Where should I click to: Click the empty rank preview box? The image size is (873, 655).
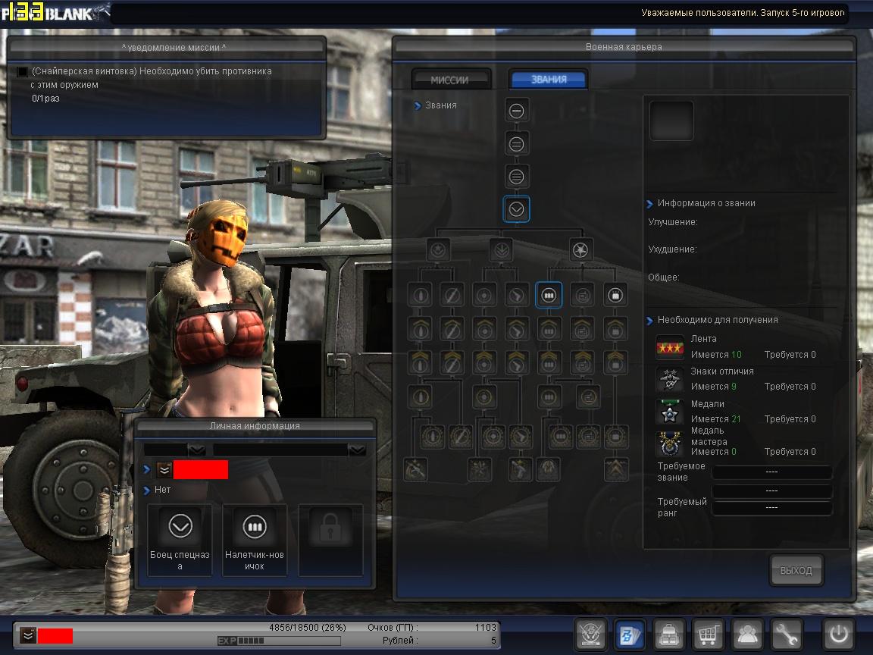[x=671, y=121]
